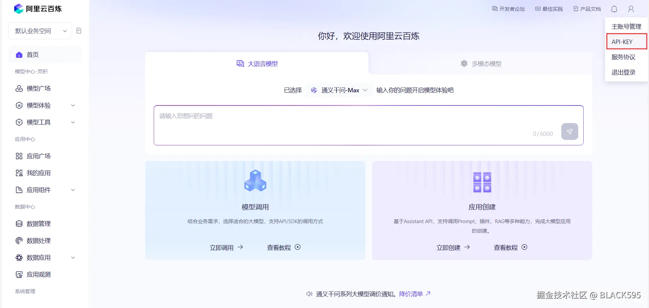Viewport: 649px width, 308px height.
Task: Click the 应用创建 purple blocks icon
Action: click(x=482, y=182)
